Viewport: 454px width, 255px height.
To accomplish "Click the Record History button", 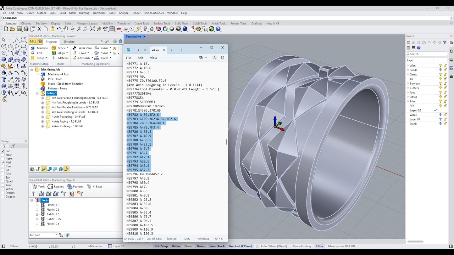I will click(302, 246).
